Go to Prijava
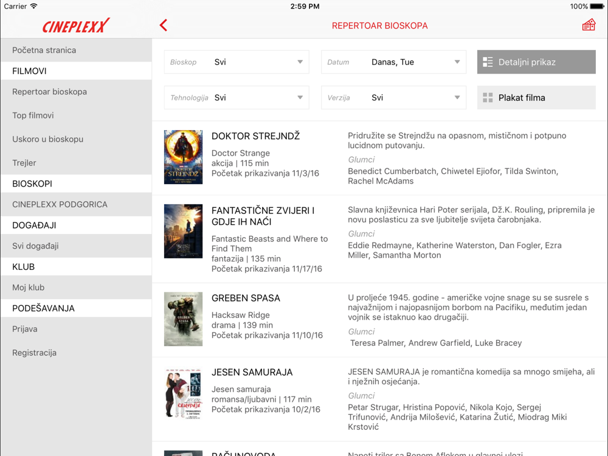 pos(76,329)
